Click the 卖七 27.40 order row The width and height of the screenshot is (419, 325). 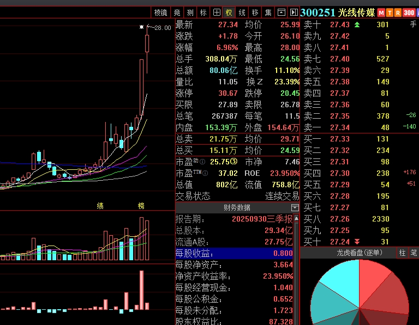tap(360, 59)
